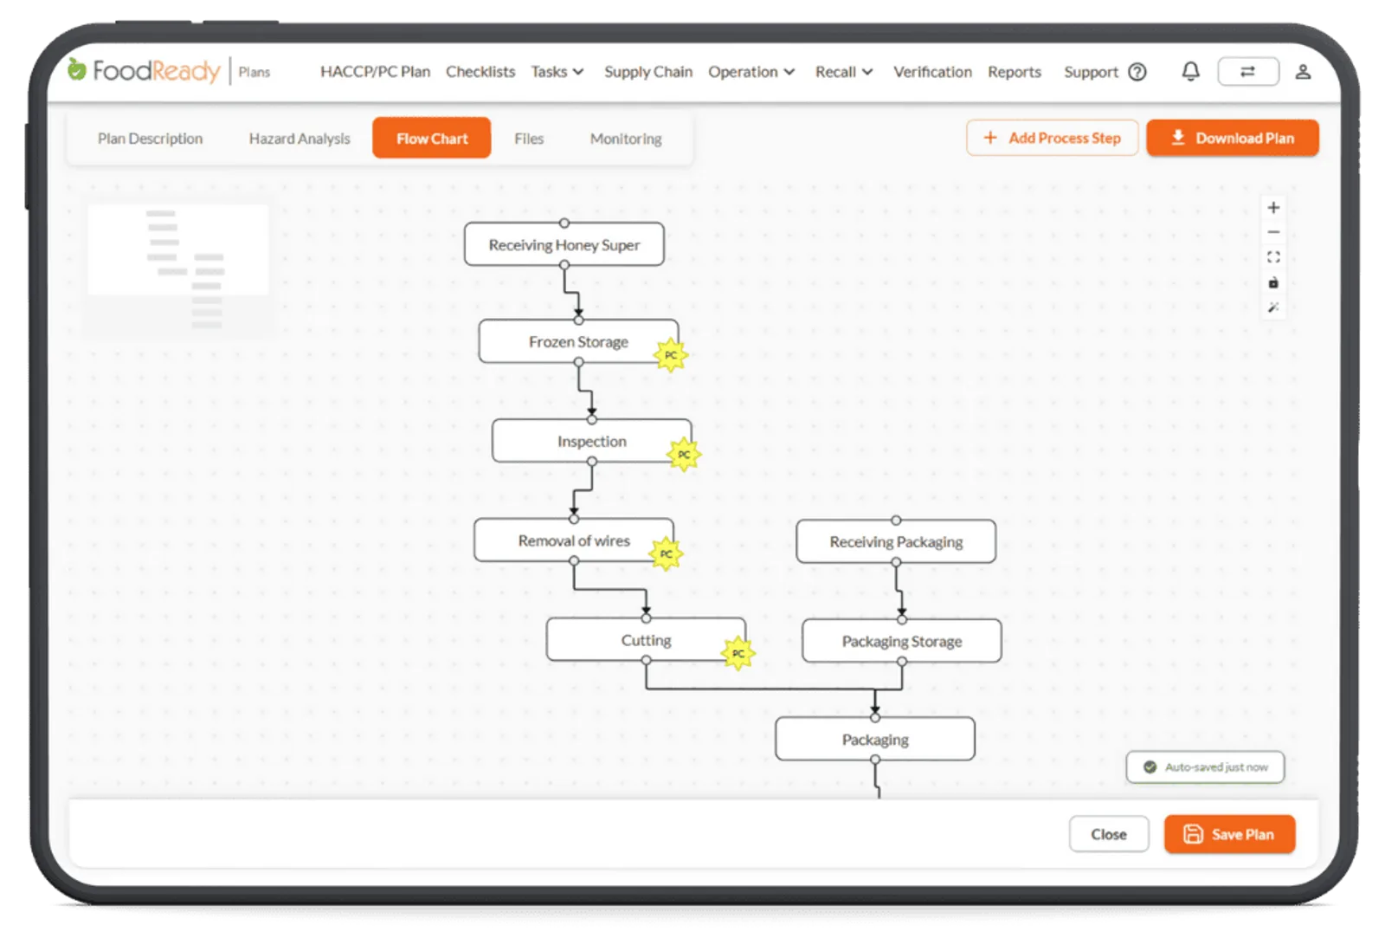Expand the Recall dropdown menu
1385x951 pixels.
pos(844,72)
